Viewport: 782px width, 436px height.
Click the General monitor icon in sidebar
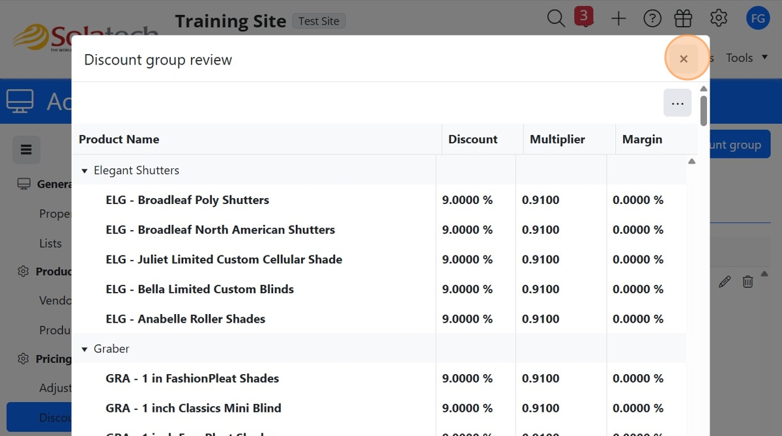click(24, 184)
